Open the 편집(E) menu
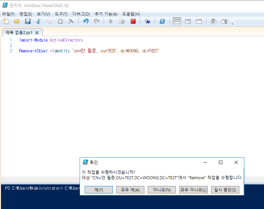 pyautogui.click(x=26, y=14)
